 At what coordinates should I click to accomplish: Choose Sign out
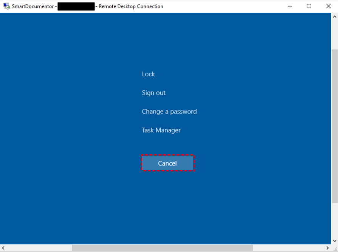(x=153, y=93)
